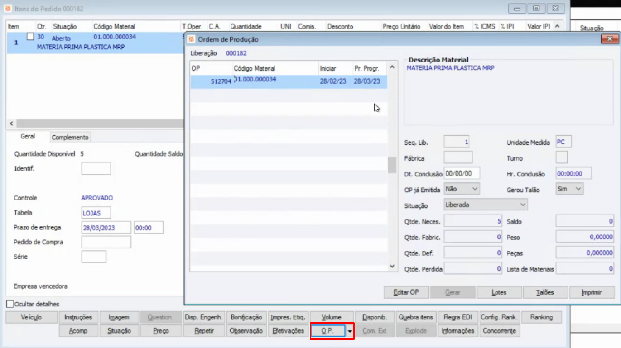The image size is (621, 348).
Task: Click the scroll down arrow in the OP list
Action: click(x=392, y=267)
